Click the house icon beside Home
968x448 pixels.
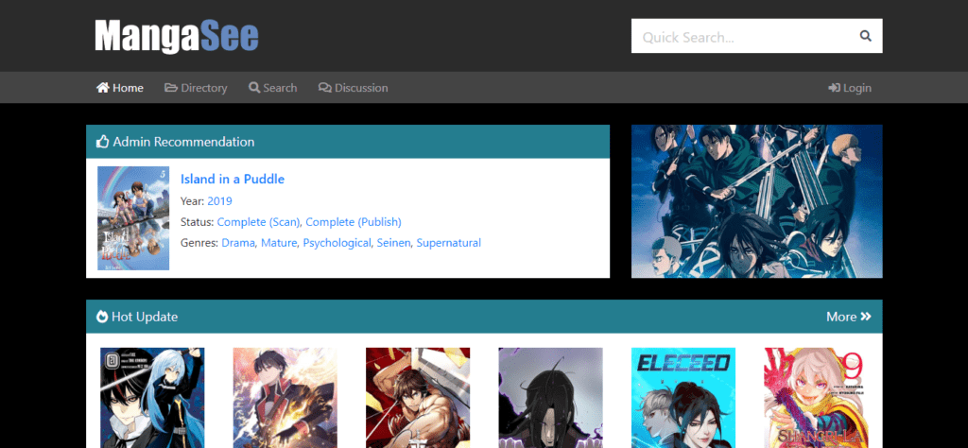102,88
